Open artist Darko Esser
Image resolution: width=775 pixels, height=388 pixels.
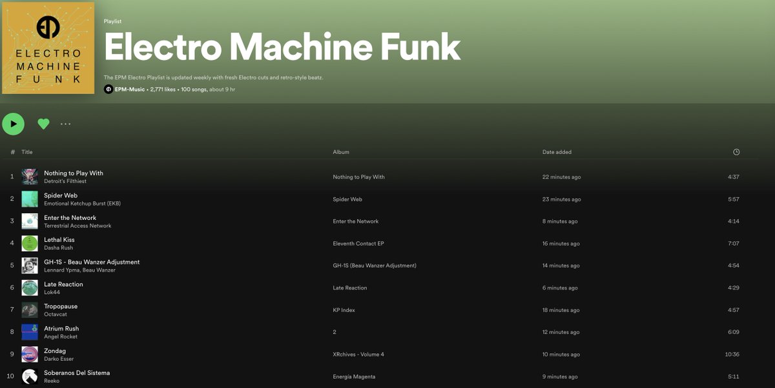point(60,359)
